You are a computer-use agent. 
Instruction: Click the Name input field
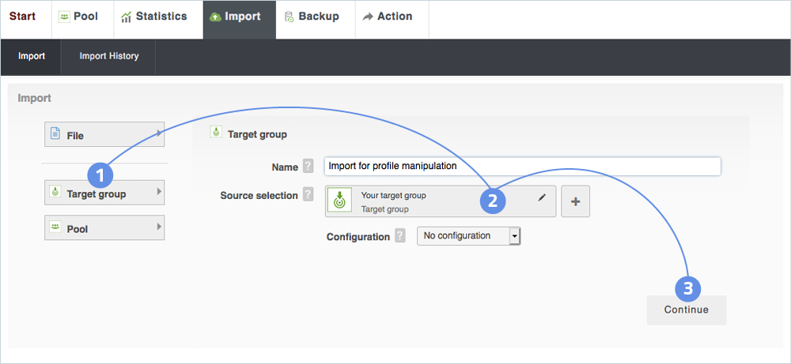(x=522, y=167)
